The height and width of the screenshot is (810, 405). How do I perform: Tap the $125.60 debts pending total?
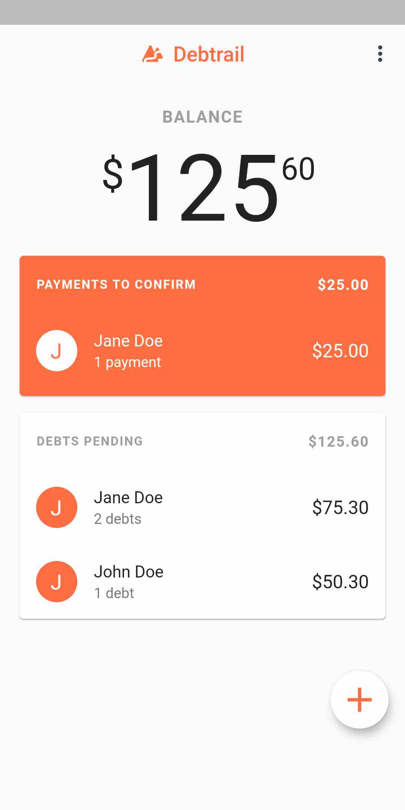click(x=338, y=441)
